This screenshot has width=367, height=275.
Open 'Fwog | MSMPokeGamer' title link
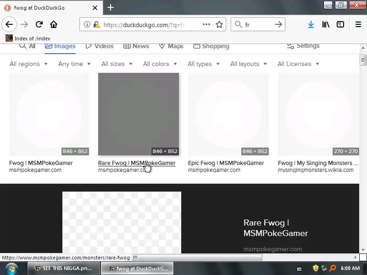pyautogui.click(x=41, y=163)
